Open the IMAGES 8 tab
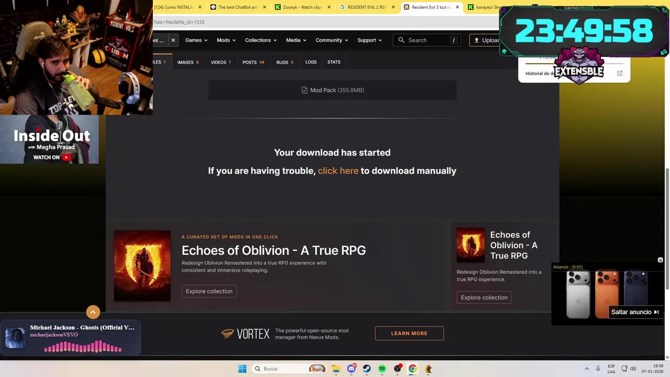This screenshot has height=377, width=670. pyautogui.click(x=188, y=62)
